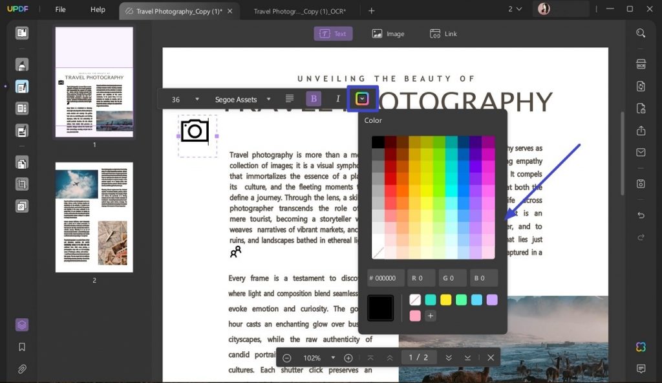
Task: Toggle italic formatting
Action: point(338,98)
